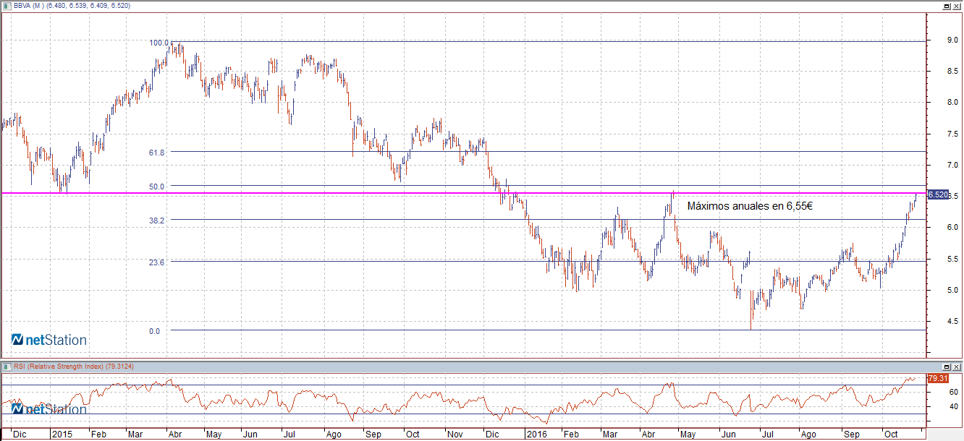Screen dimensions: 964x441
Task: Click the 6.520 current price tag
Action: click(938, 194)
